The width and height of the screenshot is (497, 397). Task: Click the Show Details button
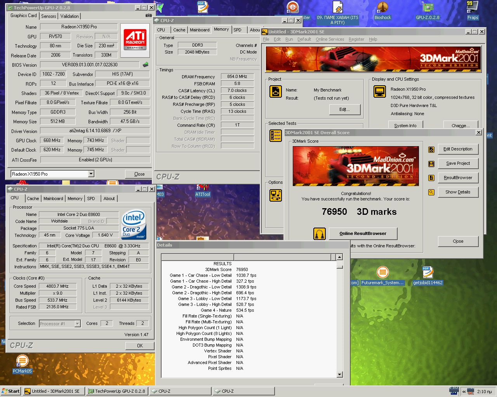(x=458, y=192)
